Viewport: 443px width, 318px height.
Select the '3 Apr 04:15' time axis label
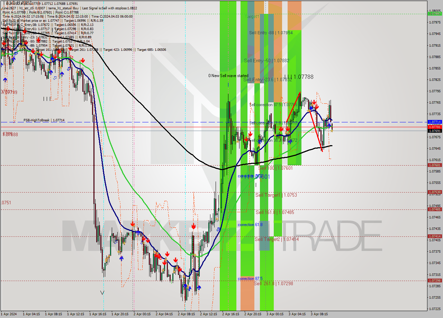click(x=297, y=314)
